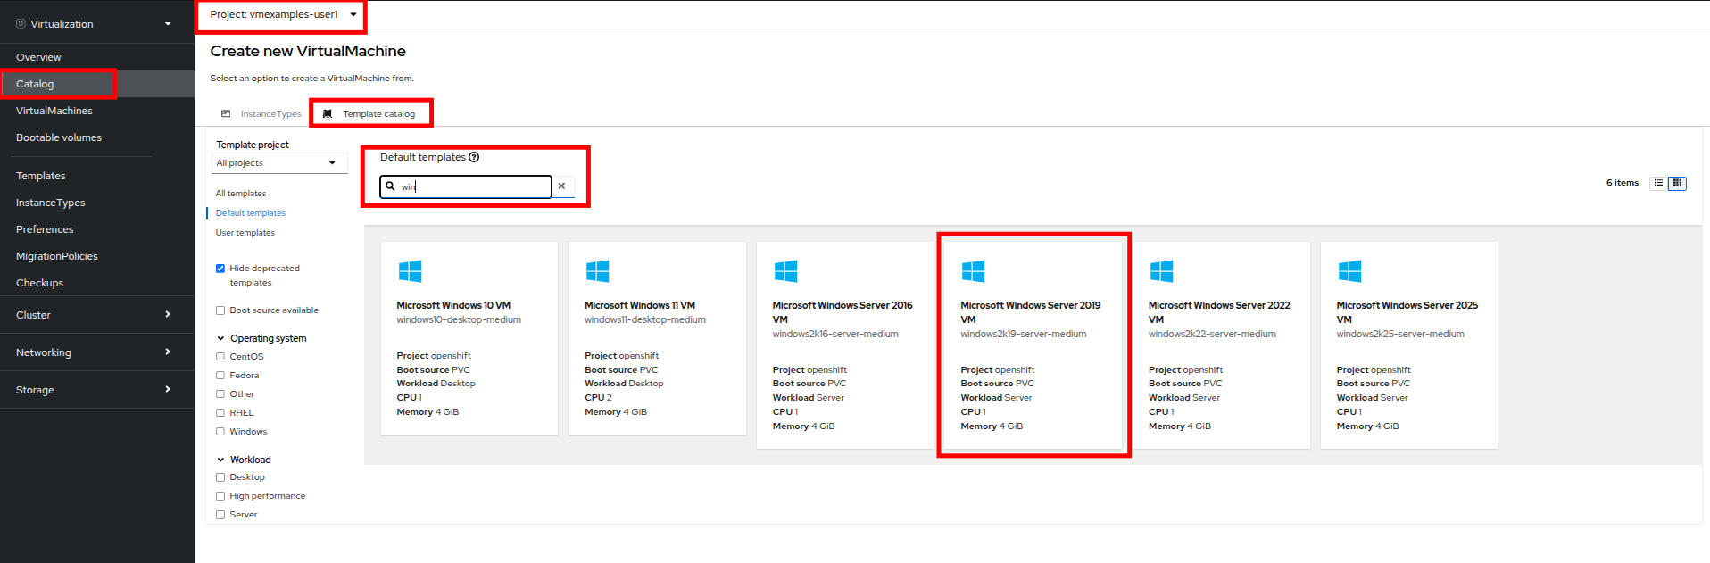The height and width of the screenshot is (563, 1710).
Task: Select the Windows Server 2019 VM template card
Action: pyautogui.click(x=1033, y=345)
